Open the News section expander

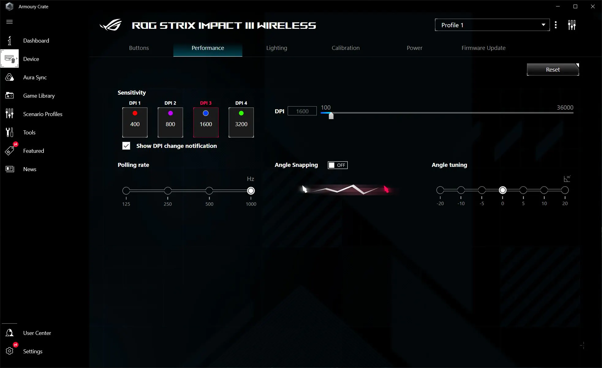point(30,168)
